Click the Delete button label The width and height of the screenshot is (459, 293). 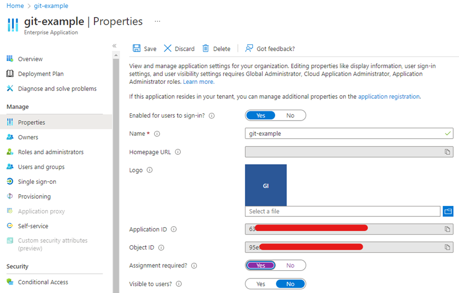[222, 49]
